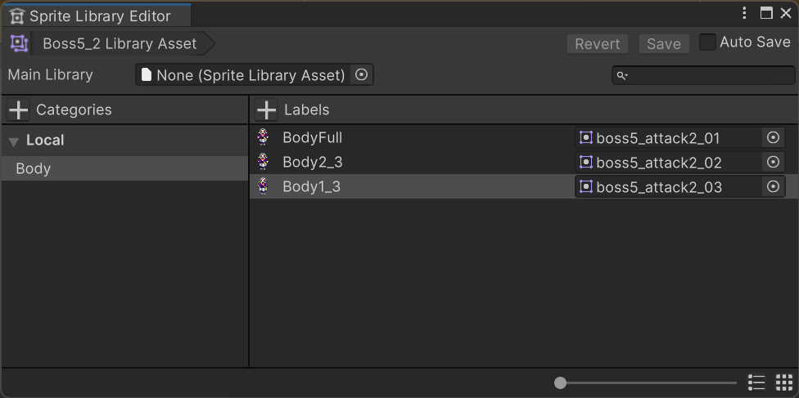Switch to list view layout

pyautogui.click(x=756, y=382)
